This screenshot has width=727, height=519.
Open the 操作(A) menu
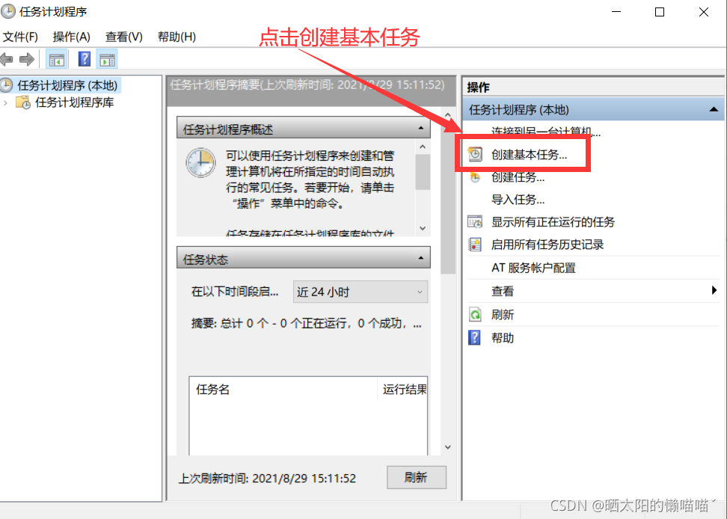(71, 37)
